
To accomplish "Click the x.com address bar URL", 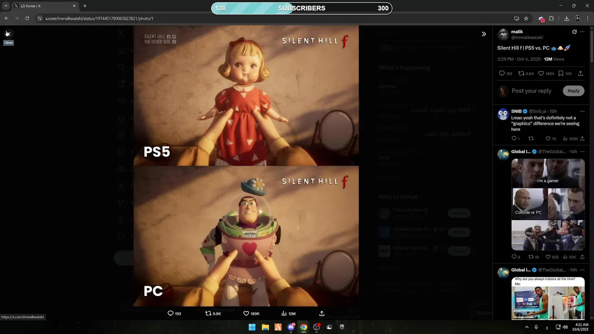I will (99, 19).
